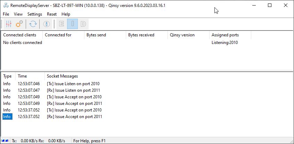Click the RemoteDisplayServer title bar app icon

pyautogui.click(x=6, y=6)
